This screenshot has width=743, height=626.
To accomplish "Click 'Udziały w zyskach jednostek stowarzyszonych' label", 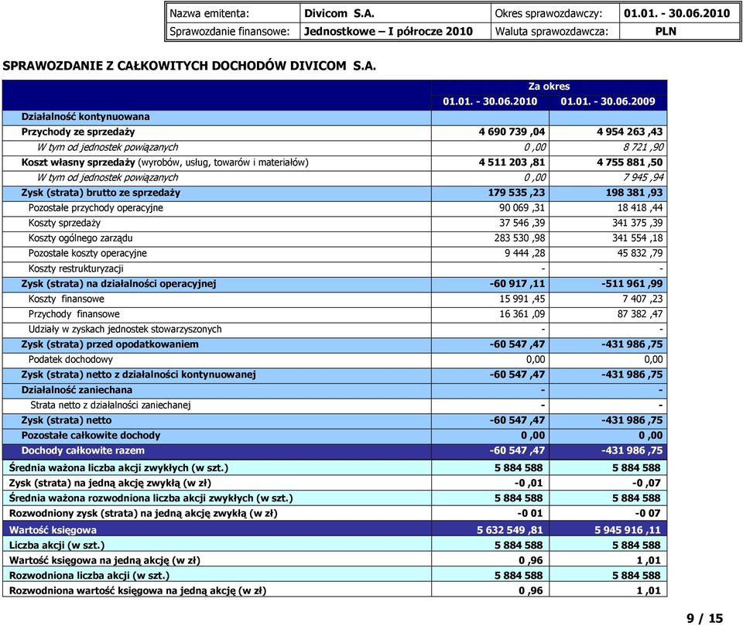I will point(125,330).
